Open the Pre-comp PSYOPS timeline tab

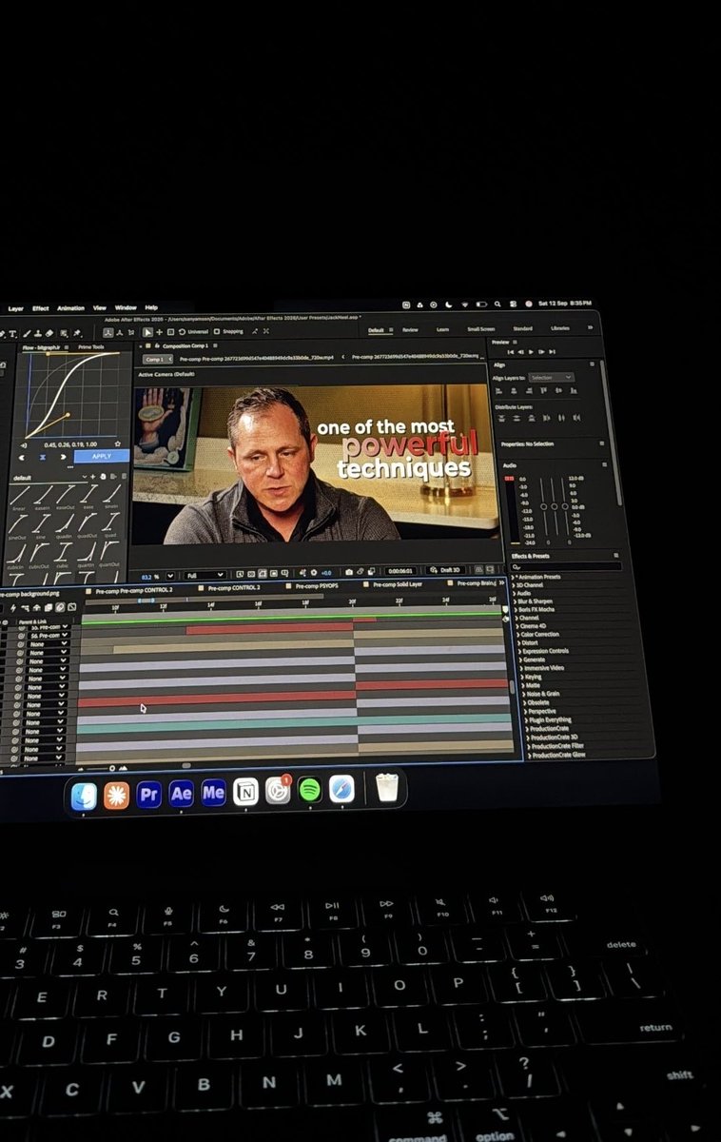(317, 587)
